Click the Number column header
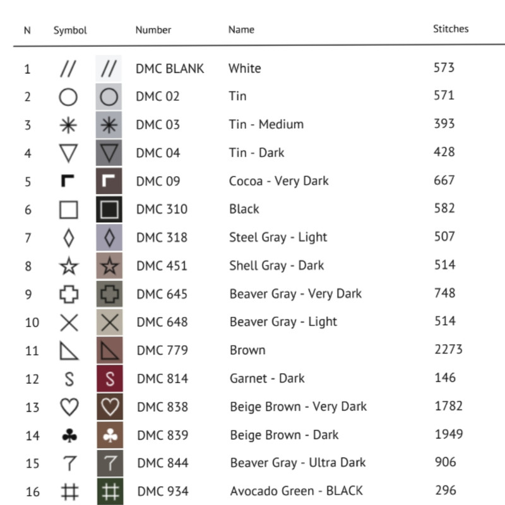Viewport: 505px width, 505px height. (x=153, y=30)
